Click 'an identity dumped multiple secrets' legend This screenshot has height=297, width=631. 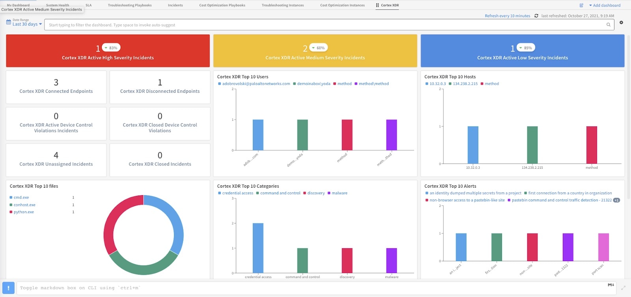[473, 193]
